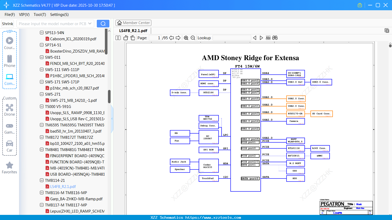Open p1hbc_mb_sch_r20_0827.pdf
Image resolution: width=392 pixels, height=220 pixels.
point(74,88)
